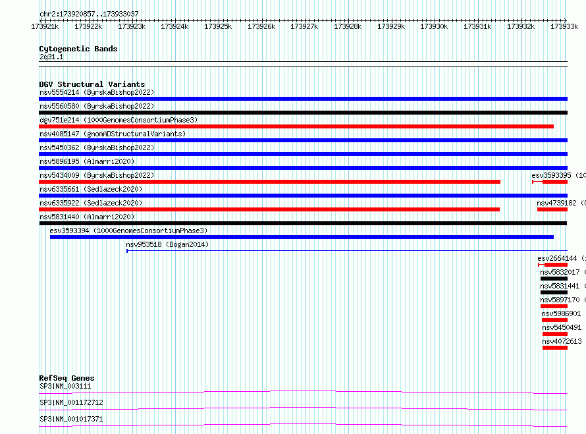Click the 173926k ruler label
The image size is (586, 434).
(261, 26)
